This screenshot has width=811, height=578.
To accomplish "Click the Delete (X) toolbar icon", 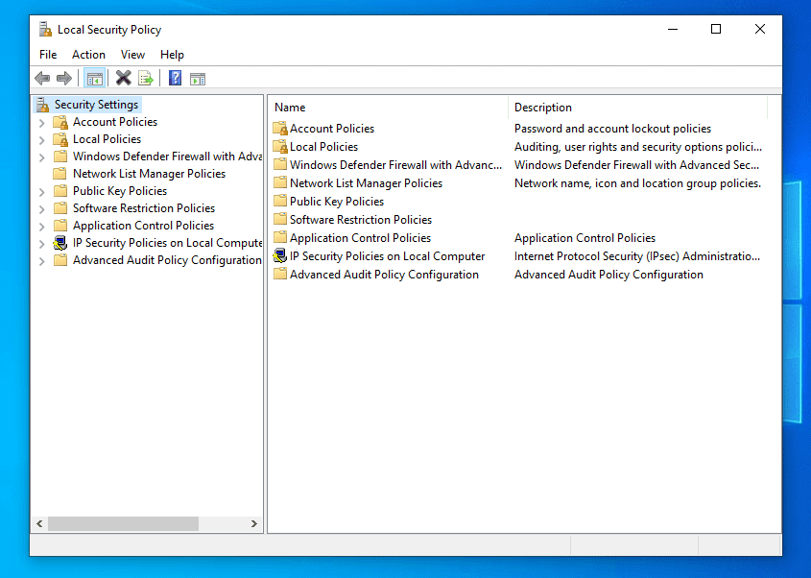I will (123, 78).
